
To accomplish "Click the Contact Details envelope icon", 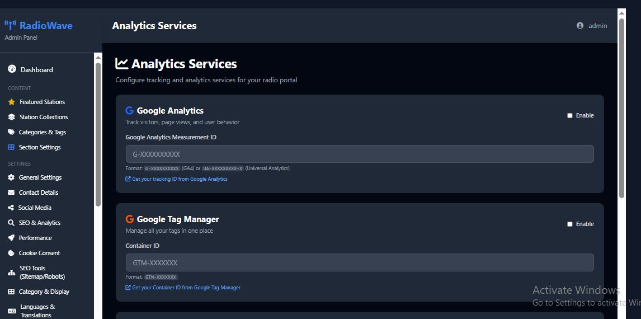I will (x=11, y=193).
